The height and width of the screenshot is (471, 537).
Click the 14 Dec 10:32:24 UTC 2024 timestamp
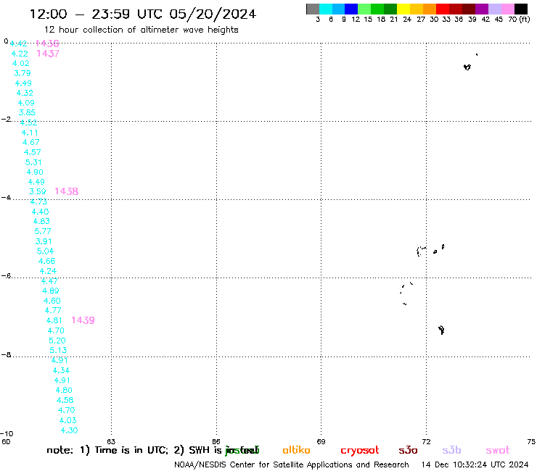tap(475, 465)
